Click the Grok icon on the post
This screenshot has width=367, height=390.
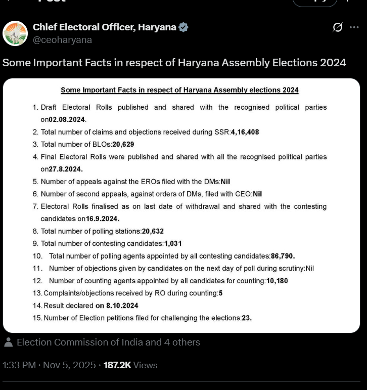click(x=337, y=27)
